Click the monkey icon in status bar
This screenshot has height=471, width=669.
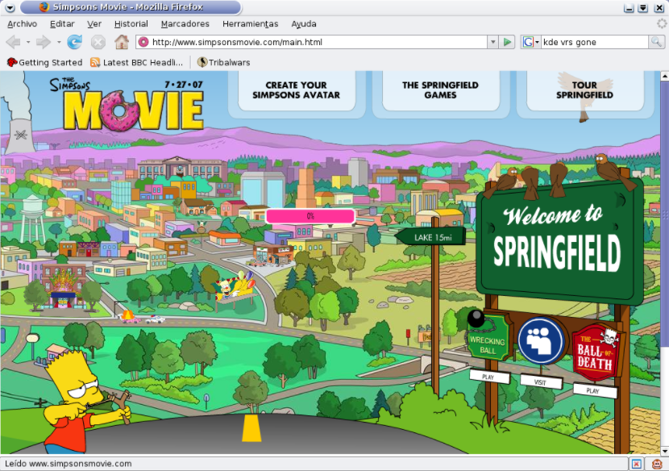(x=657, y=464)
